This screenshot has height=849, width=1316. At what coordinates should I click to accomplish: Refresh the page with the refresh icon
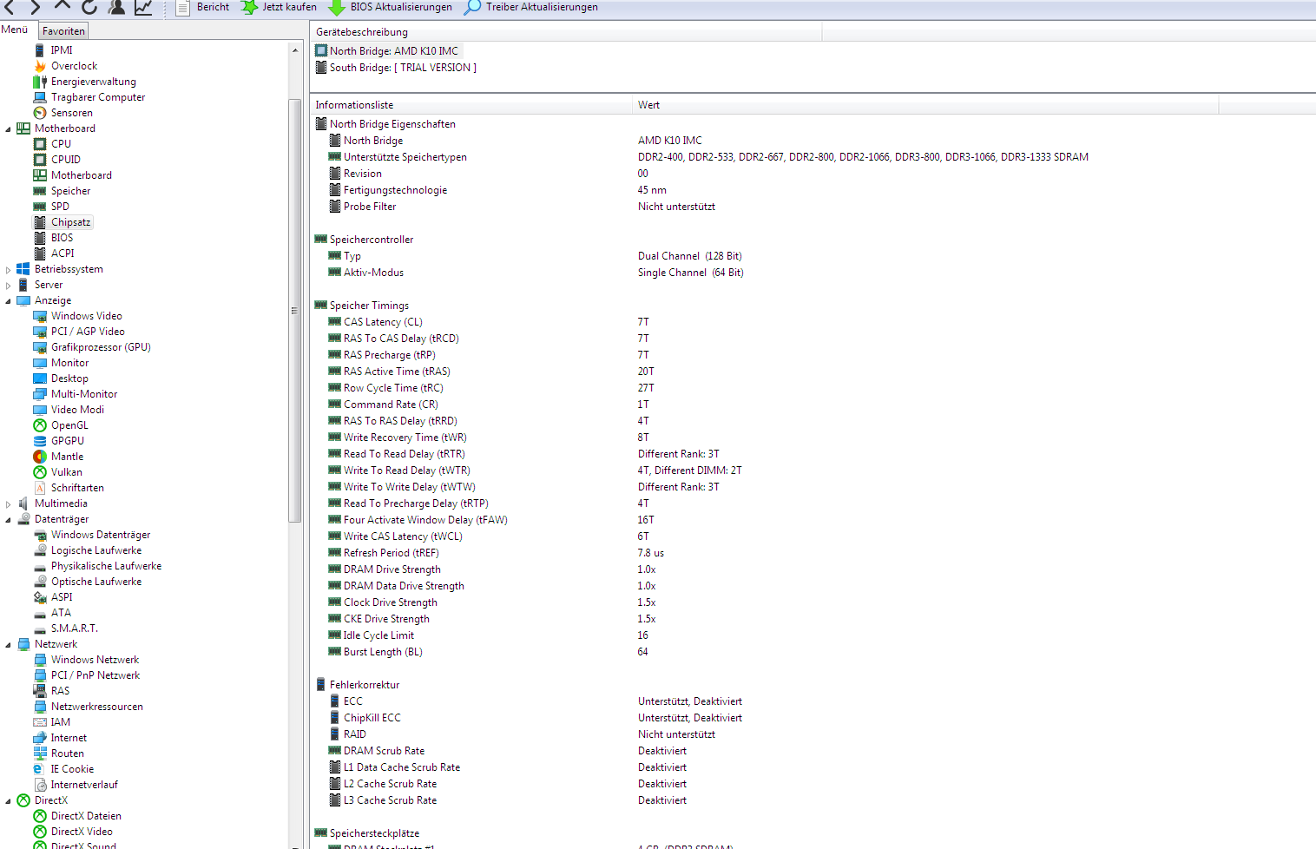point(89,6)
